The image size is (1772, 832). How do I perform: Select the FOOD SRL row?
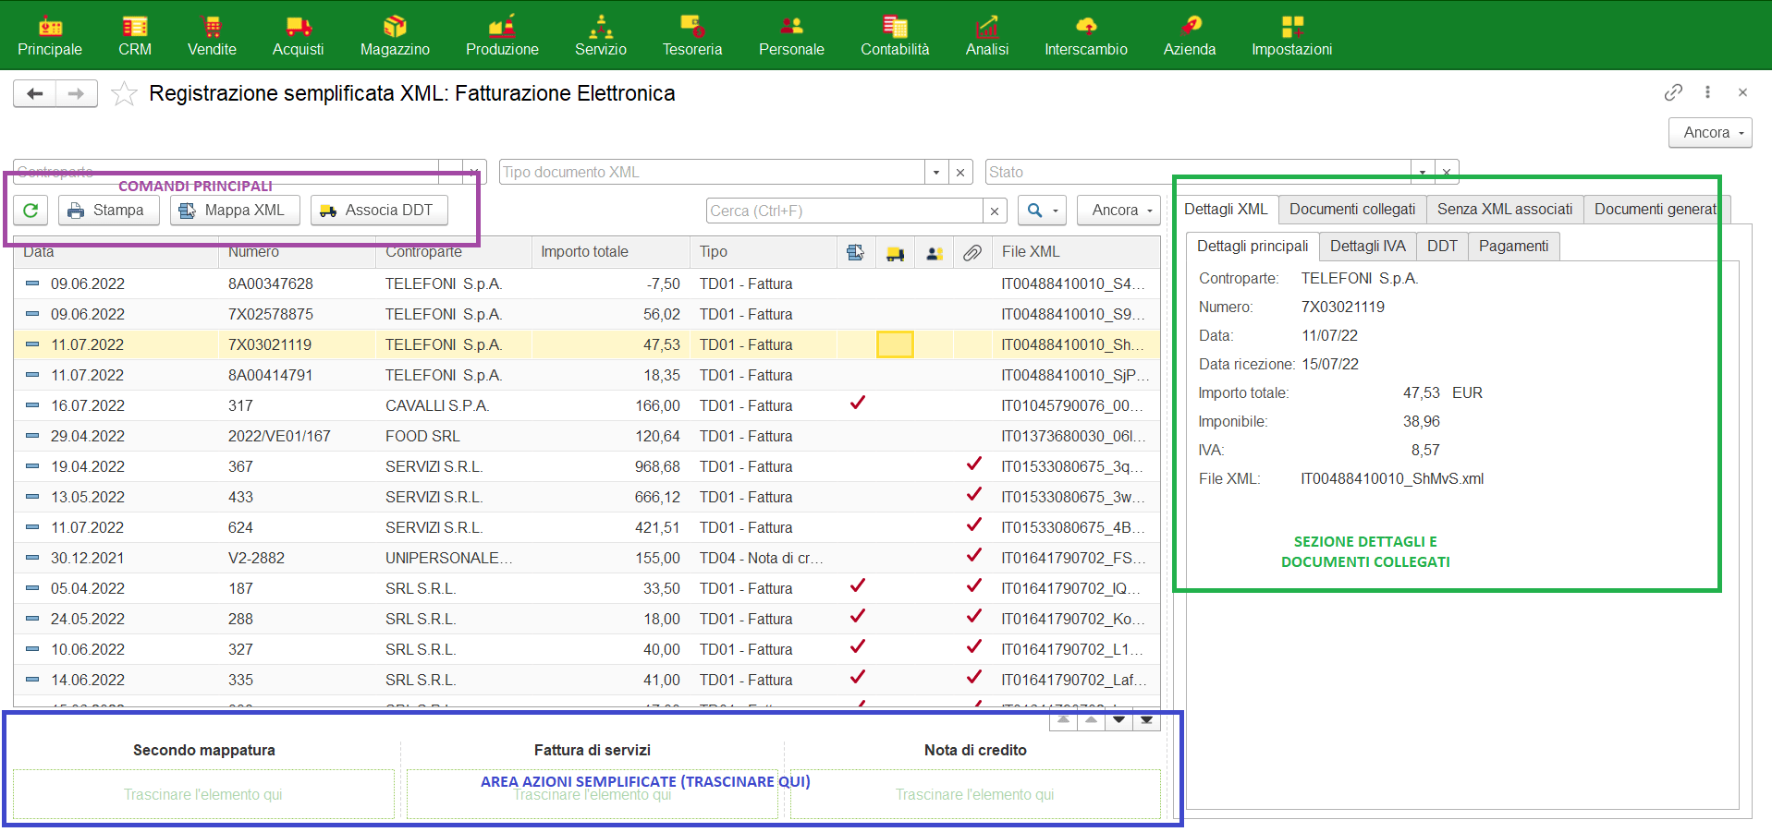(587, 437)
